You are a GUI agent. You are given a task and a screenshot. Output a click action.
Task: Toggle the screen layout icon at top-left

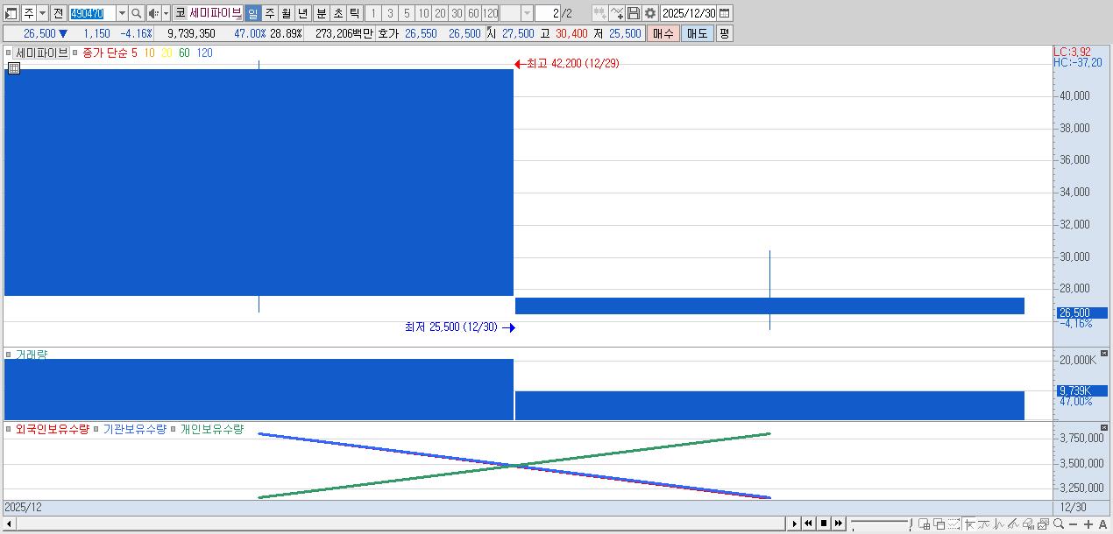point(11,13)
